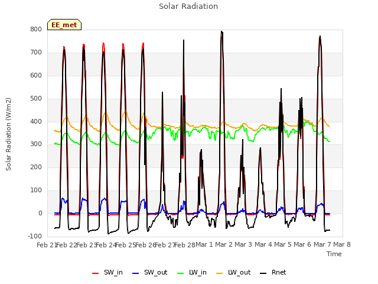This screenshot has height=284, width=378.
Task: Click the 200 y-axis tick label
Action: point(36,167)
